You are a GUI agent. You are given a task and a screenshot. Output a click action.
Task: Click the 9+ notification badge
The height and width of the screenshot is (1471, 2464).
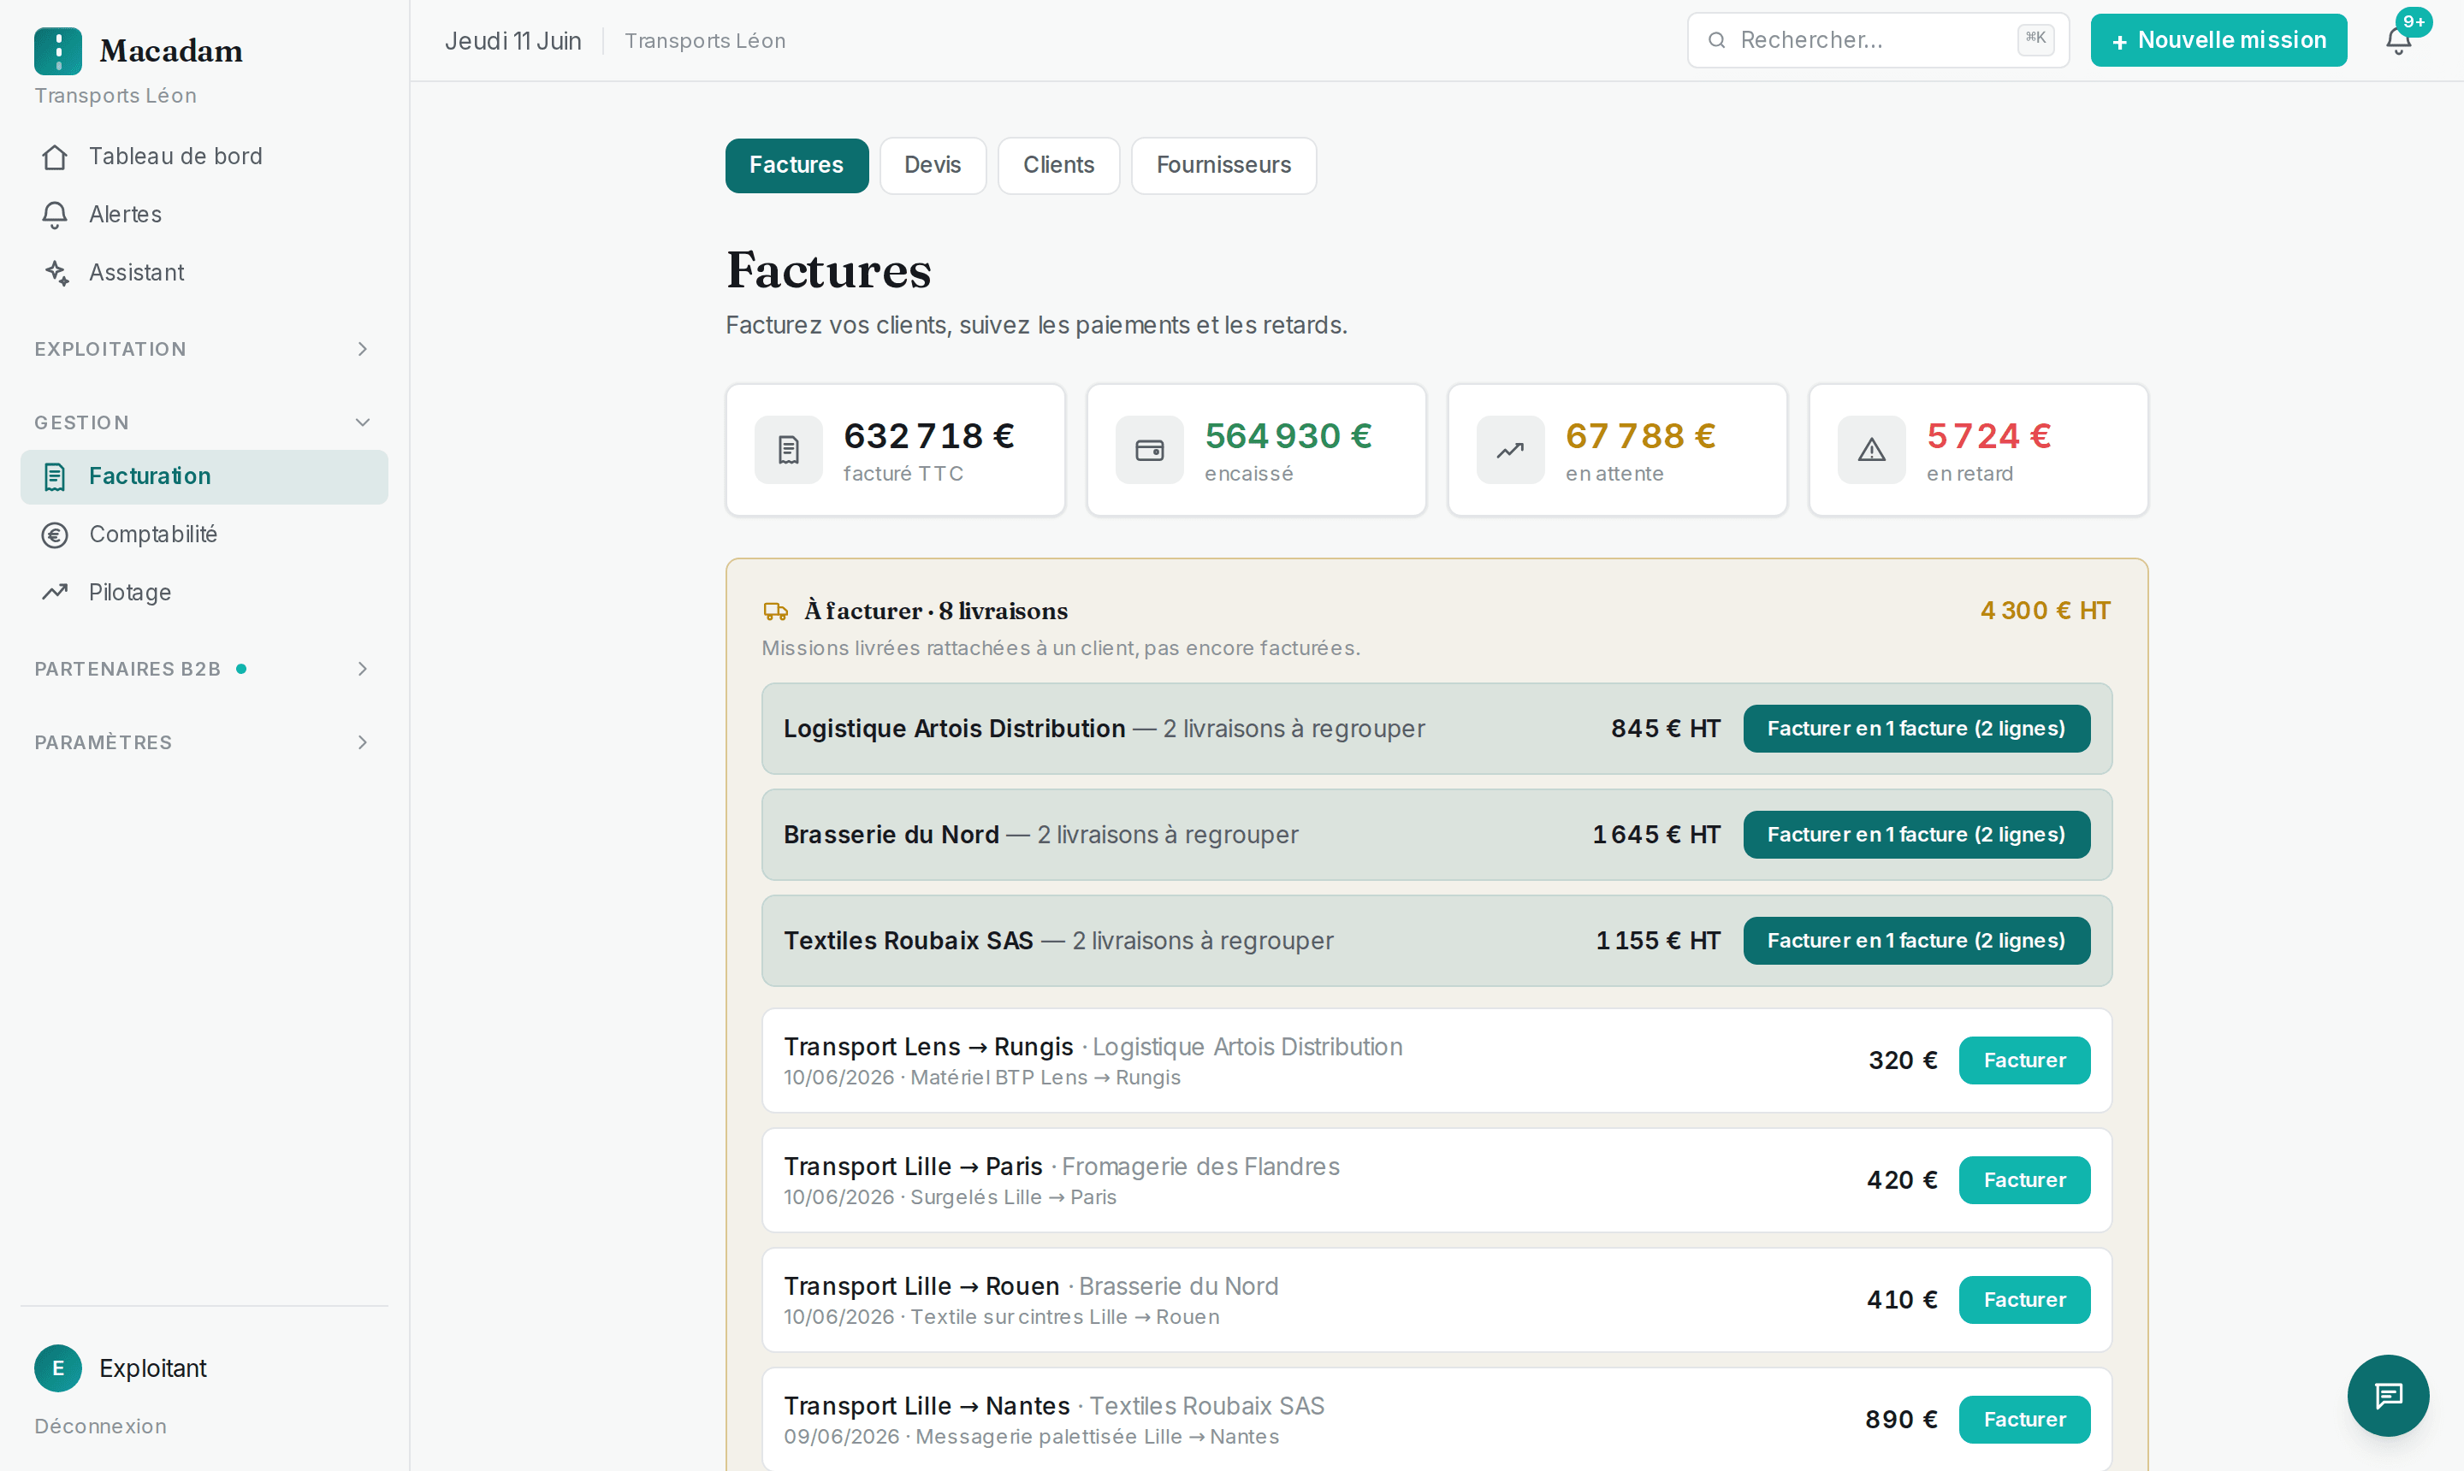(2414, 21)
